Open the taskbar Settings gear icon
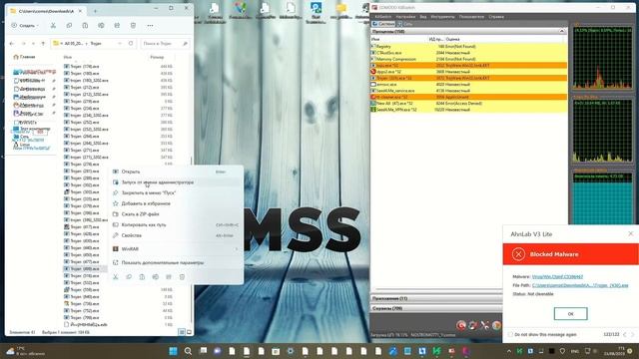The height and width of the screenshot is (359, 639). tap(291, 351)
